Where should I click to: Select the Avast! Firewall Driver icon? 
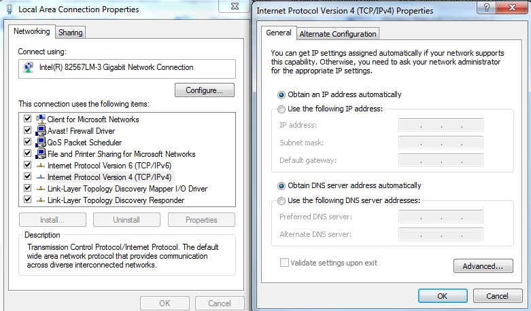[x=40, y=131]
